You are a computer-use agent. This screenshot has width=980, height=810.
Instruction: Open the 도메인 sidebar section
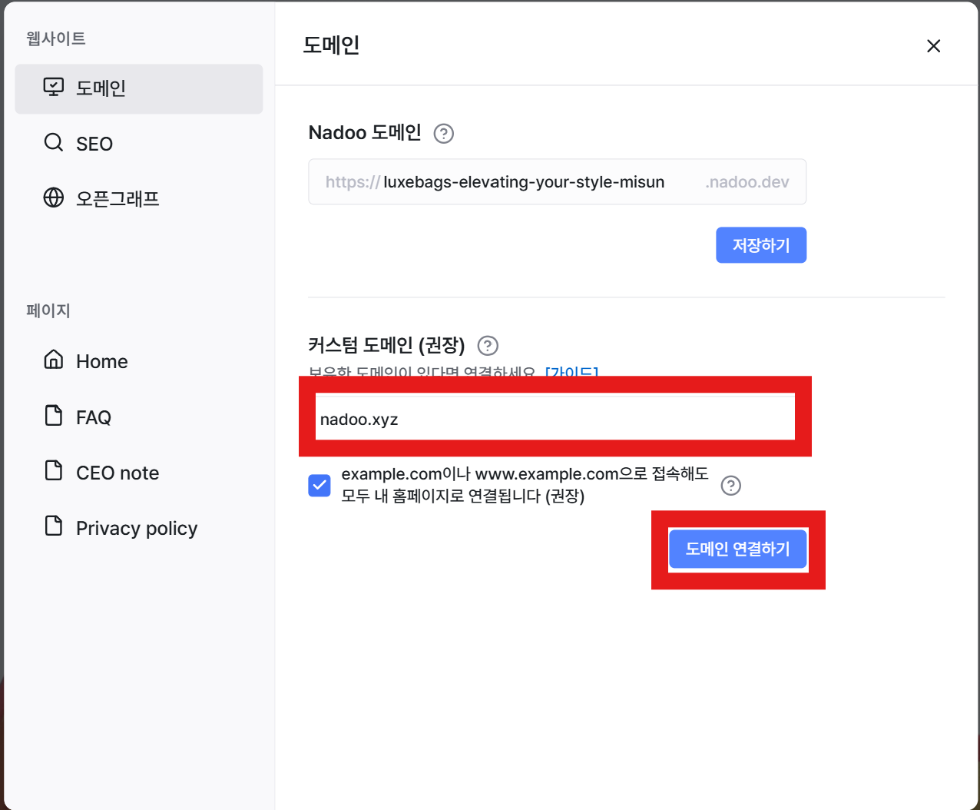(139, 88)
